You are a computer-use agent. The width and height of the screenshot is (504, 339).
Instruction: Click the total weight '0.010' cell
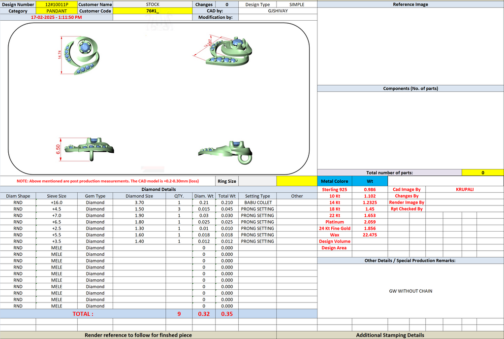click(227, 228)
